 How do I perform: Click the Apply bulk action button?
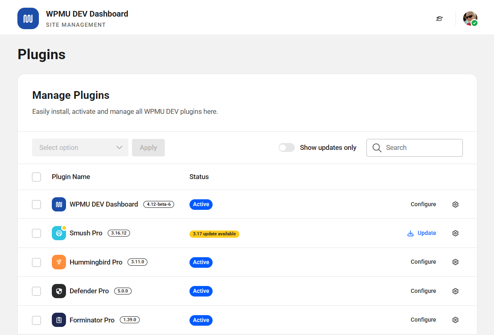click(148, 147)
